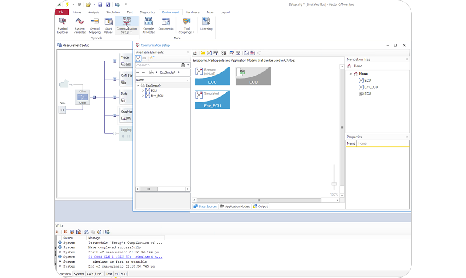
Task: Open Start Values
Action: (x=109, y=26)
